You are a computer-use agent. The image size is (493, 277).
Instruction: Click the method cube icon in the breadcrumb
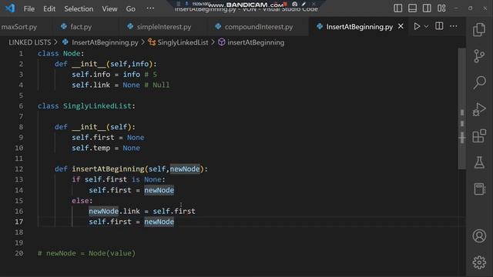[222, 42]
